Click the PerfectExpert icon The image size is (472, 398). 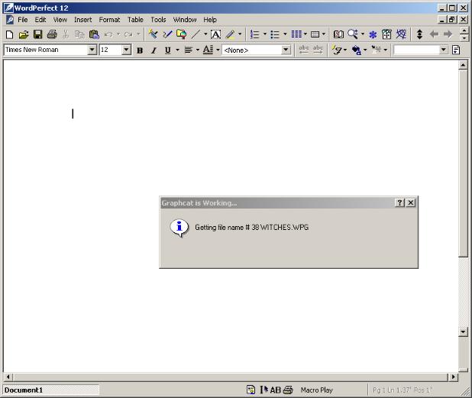[386, 34]
